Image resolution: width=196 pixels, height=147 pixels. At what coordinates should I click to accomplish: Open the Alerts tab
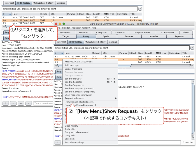coord(186,32)
